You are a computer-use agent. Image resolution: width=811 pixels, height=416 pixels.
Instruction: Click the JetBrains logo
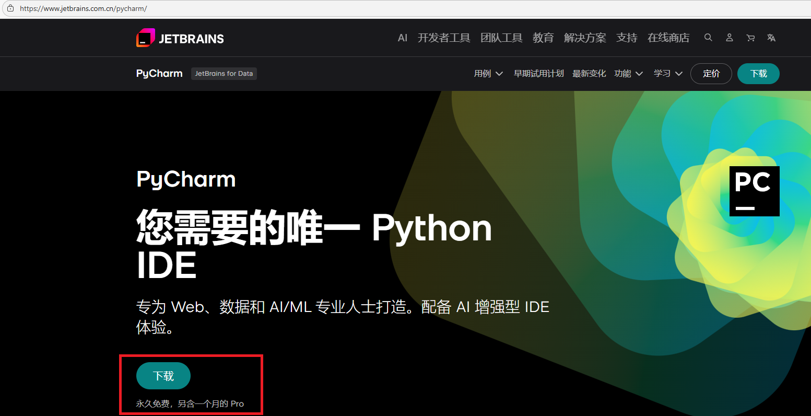(180, 38)
